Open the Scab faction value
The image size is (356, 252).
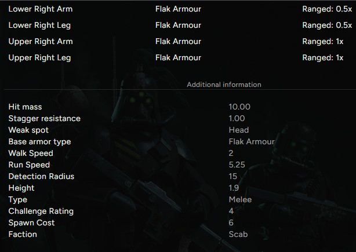pyautogui.click(x=238, y=235)
